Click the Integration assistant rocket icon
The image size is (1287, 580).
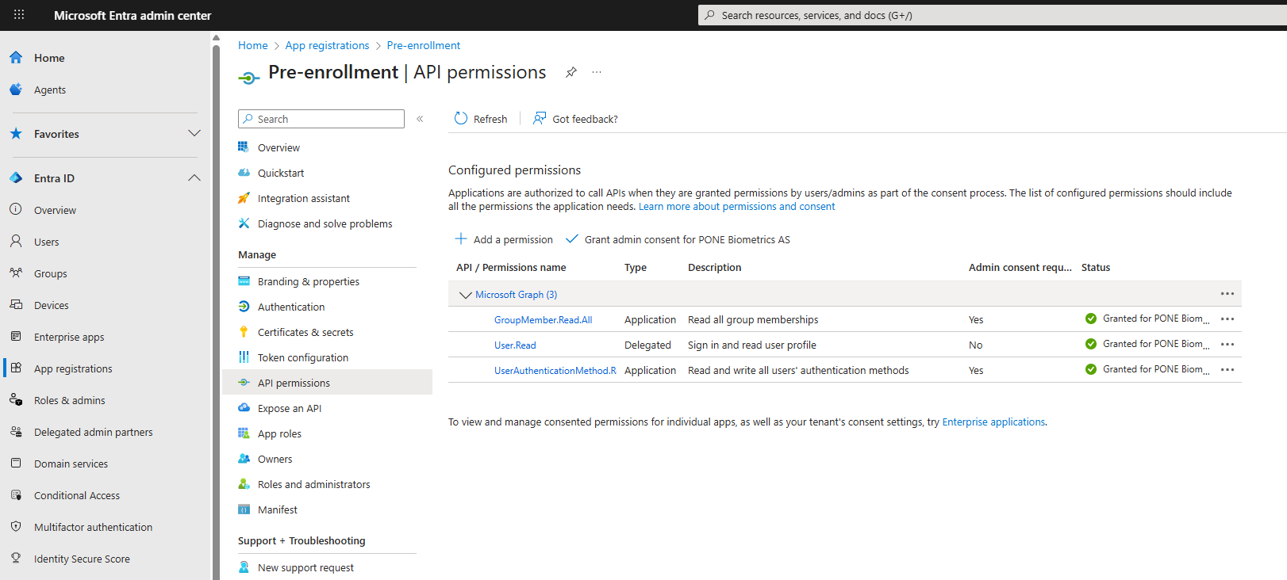244,198
